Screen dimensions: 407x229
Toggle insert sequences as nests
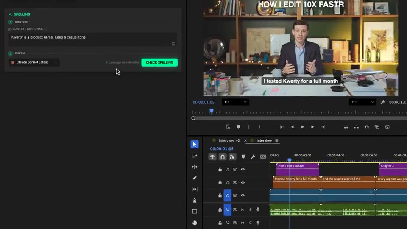[x=212, y=157]
